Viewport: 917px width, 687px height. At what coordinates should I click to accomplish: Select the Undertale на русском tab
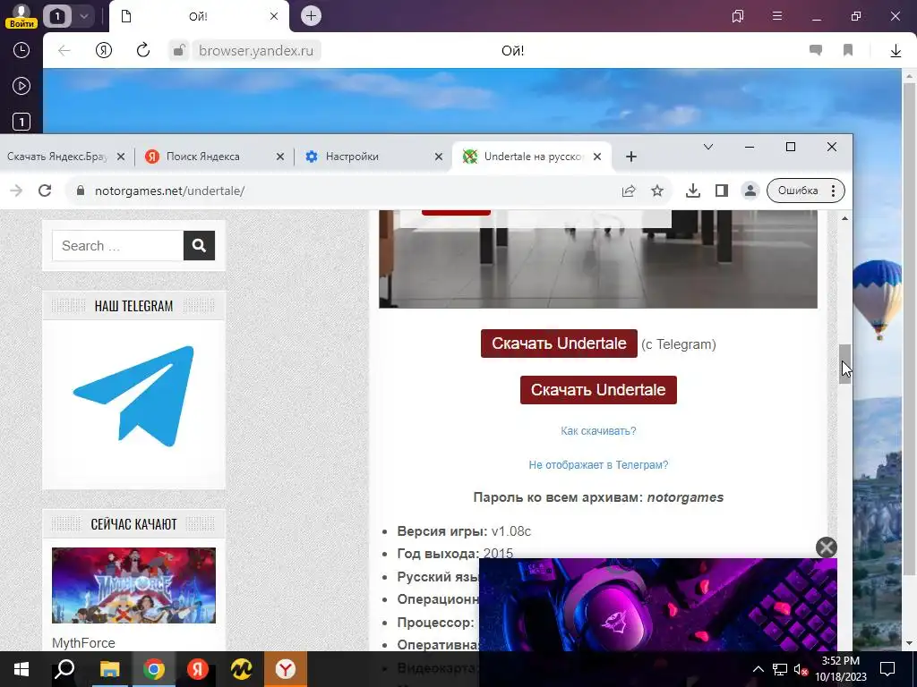532,157
